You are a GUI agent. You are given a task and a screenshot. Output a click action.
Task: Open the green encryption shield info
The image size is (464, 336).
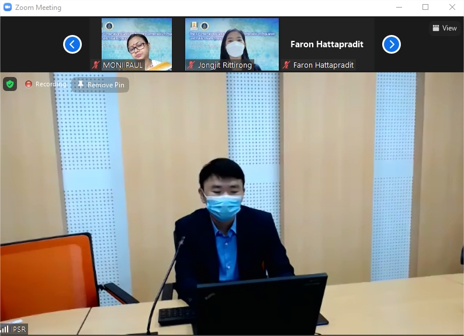[10, 84]
